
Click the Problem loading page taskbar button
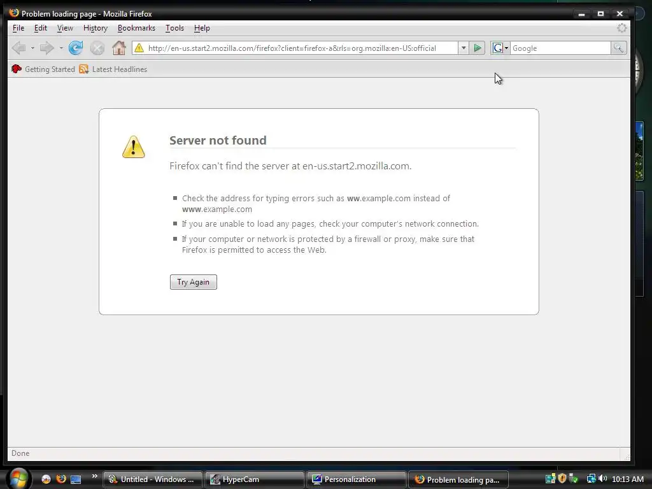[x=458, y=479]
